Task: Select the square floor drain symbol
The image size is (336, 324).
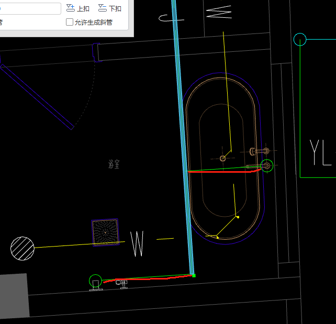Action: pyautogui.click(x=105, y=232)
